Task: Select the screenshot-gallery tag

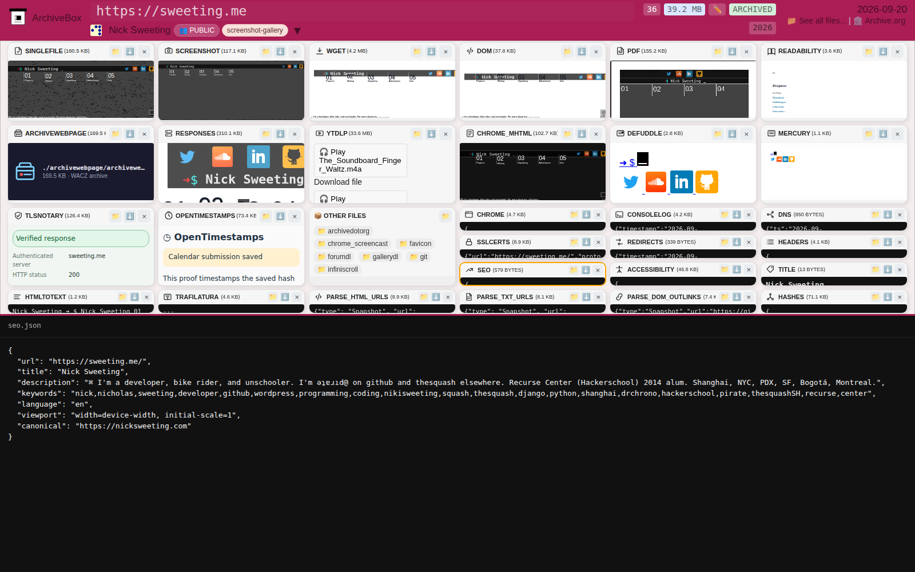Action: [254, 30]
